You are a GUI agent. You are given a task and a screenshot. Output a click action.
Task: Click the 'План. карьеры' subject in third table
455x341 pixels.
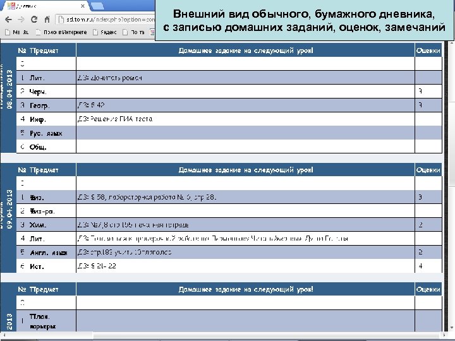click(42, 321)
